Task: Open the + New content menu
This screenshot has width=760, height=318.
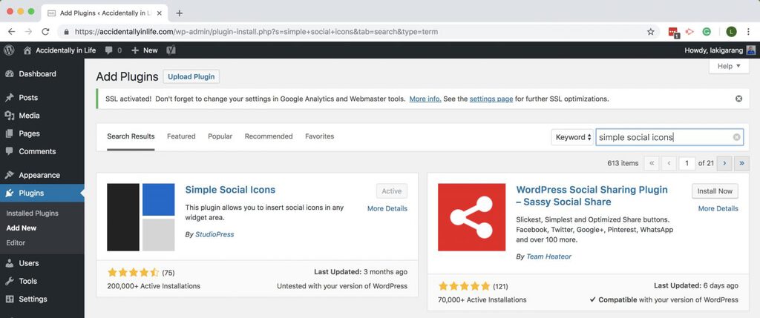Action: click(x=145, y=50)
